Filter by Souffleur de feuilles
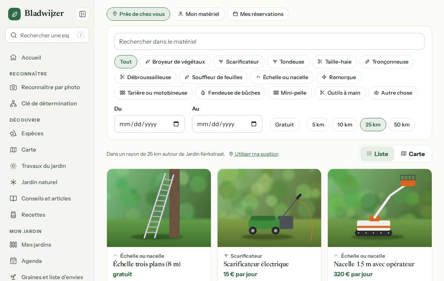Screen dimensions: 444x281 pos(213,77)
